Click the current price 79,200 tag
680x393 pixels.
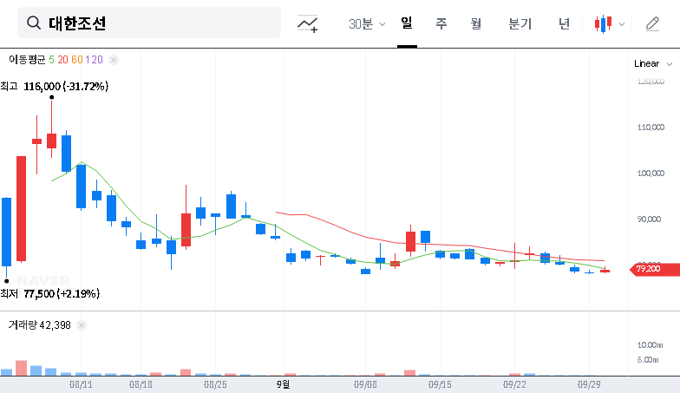(x=655, y=269)
